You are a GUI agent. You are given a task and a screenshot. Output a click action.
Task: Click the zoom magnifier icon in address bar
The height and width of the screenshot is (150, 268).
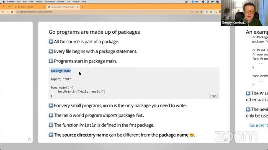point(192,12)
